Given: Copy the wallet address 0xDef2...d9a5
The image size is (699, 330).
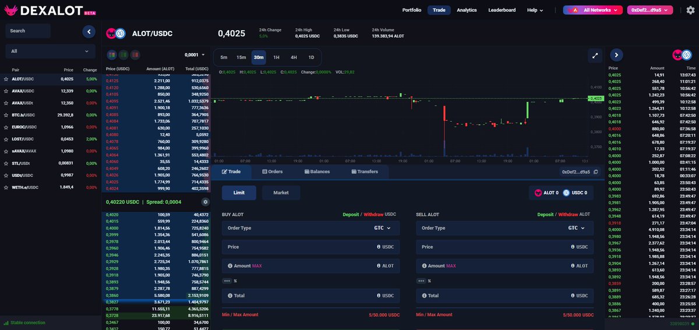Looking at the screenshot, I should pyautogui.click(x=596, y=172).
